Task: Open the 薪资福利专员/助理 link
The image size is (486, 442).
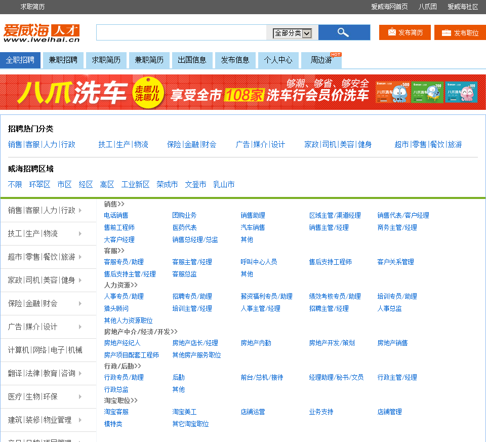Action: pos(267,296)
